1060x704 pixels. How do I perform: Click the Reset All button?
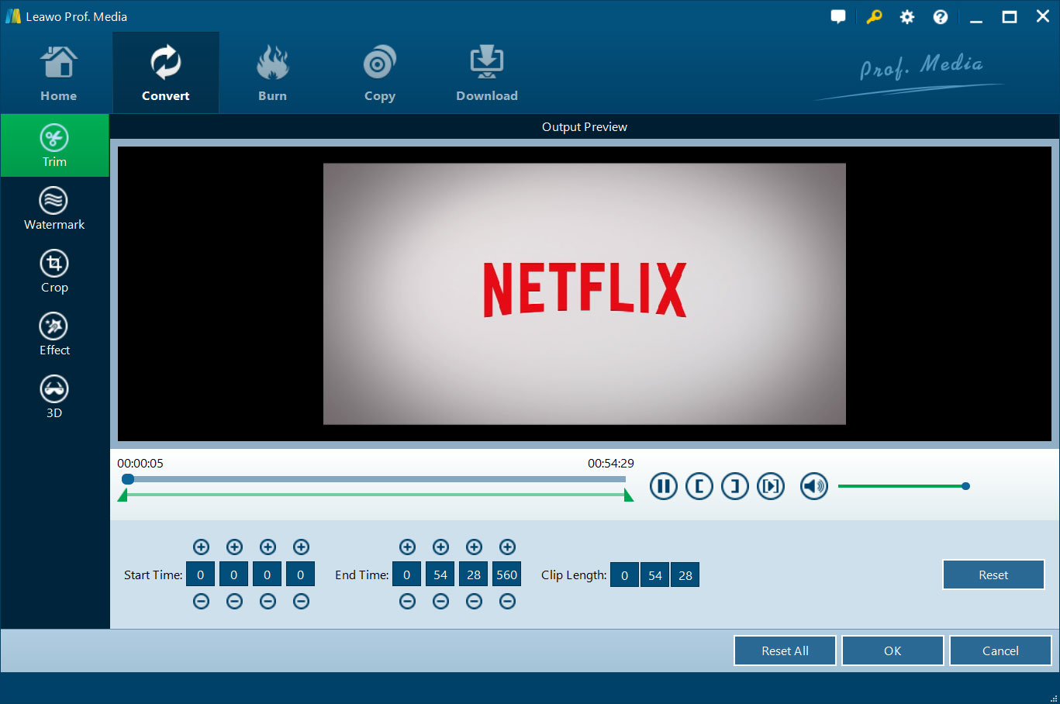(x=784, y=651)
